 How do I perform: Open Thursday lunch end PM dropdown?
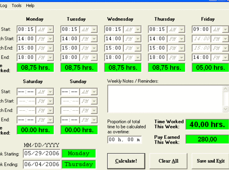click(x=181, y=48)
